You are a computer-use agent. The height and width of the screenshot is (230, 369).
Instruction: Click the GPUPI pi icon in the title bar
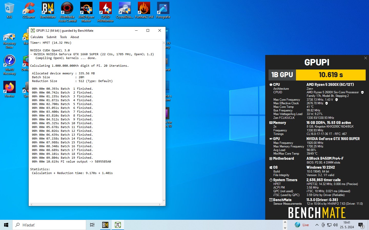33,30
